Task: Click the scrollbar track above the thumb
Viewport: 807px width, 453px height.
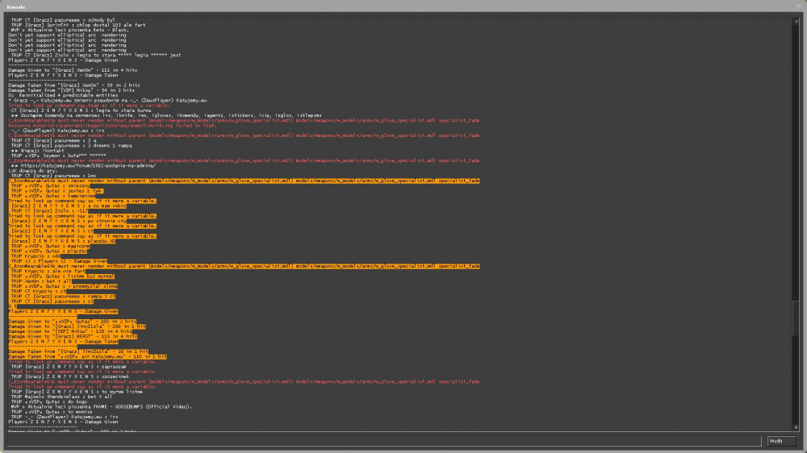Action: point(796,162)
